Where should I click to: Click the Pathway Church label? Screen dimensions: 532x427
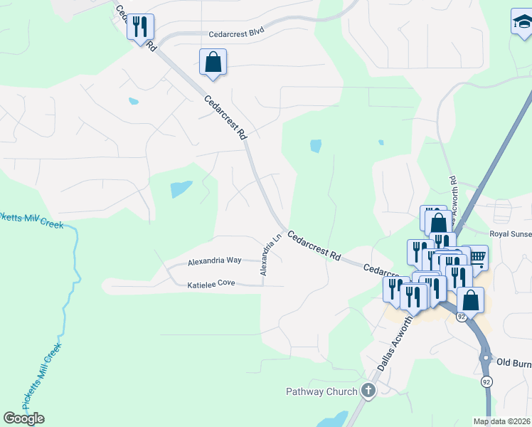click(321, 391)
